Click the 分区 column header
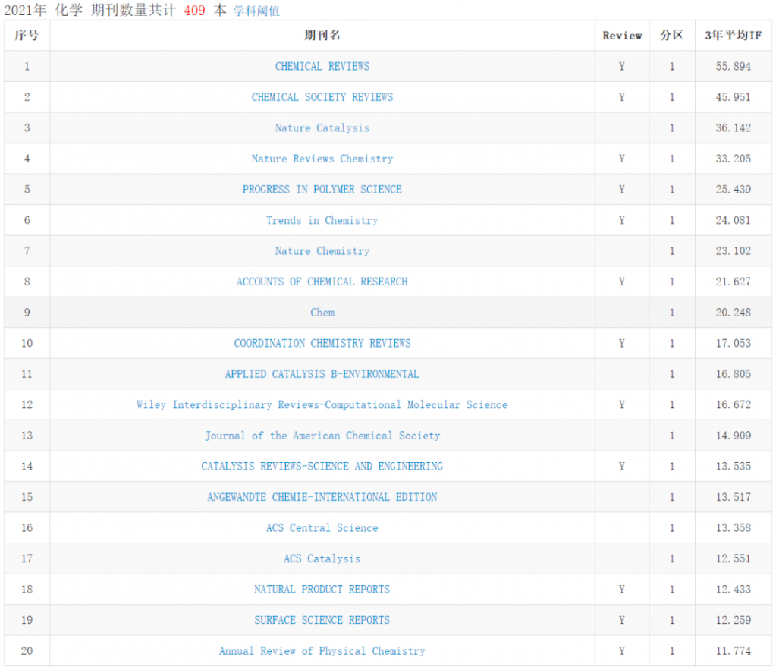The height and width of the screenshot is (667, 776). click(x=671, y=35)
